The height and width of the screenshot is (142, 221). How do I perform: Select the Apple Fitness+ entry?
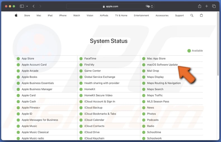[x=31, y=108]
